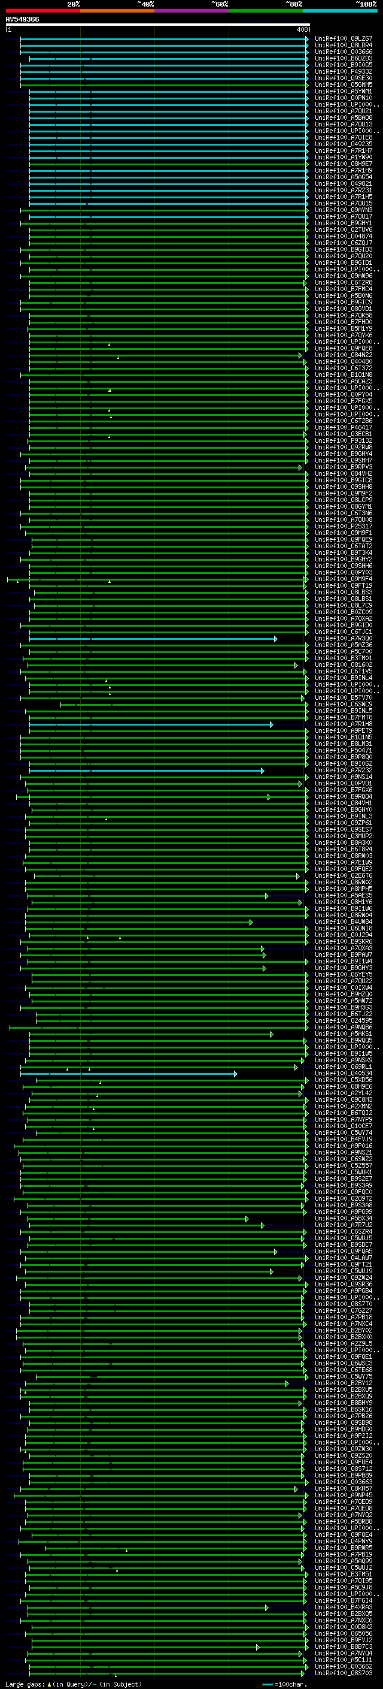Select the cyan alignment bar of UniRef100_Q40534
This screenshot has width=383, height=1689.
click(128, 1074)
